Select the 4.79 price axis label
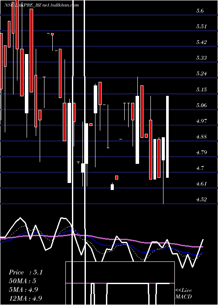 (201, 152)
